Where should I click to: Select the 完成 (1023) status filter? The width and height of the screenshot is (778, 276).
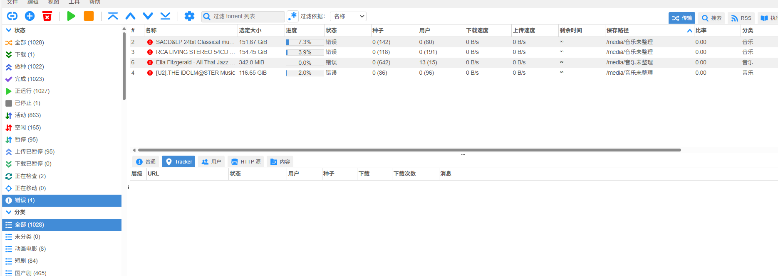pyautogui.click(x=62, y=79)
